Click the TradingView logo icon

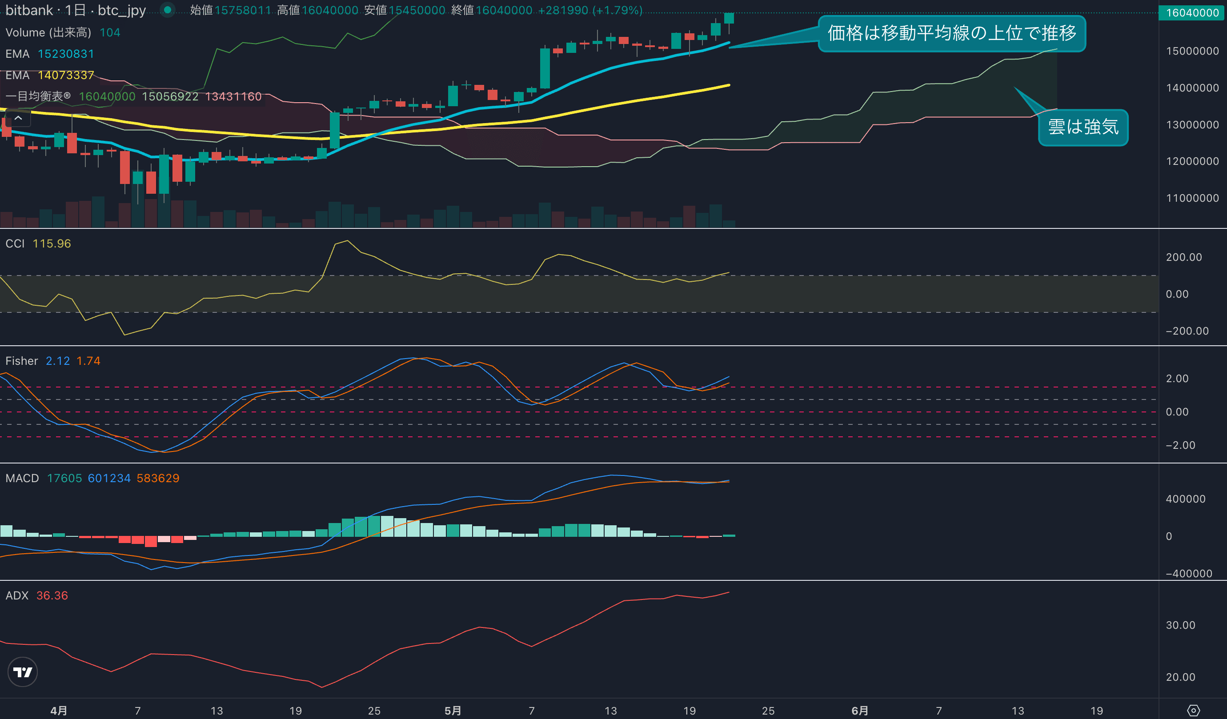click(x=23, y=672)
